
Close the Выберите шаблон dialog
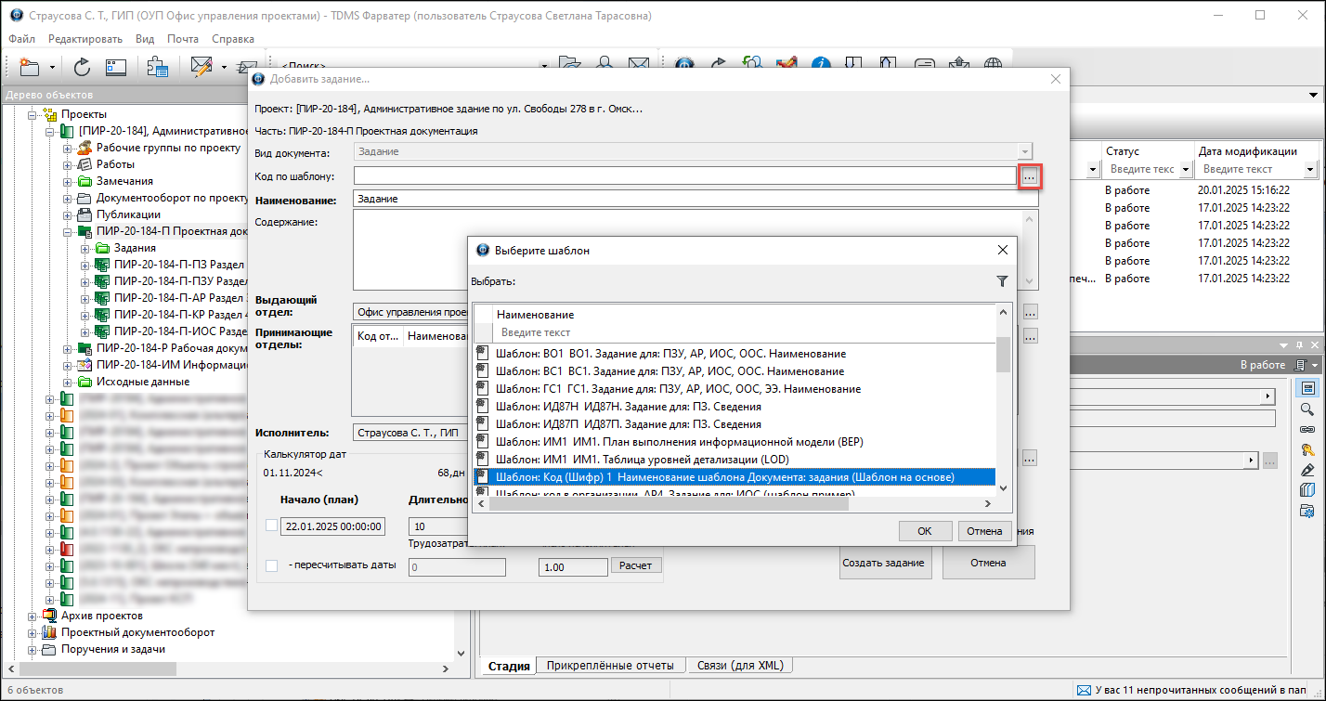click(x=1002, y=250)
